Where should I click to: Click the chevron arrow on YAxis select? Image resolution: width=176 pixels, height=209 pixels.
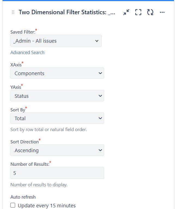pos(100,96)
